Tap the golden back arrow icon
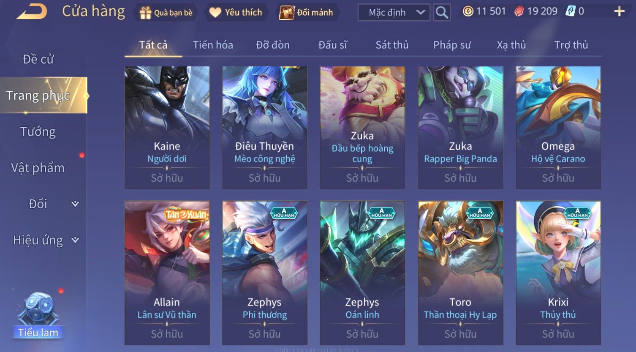This screenshot has height=352, width=636. tap(32, 11)
